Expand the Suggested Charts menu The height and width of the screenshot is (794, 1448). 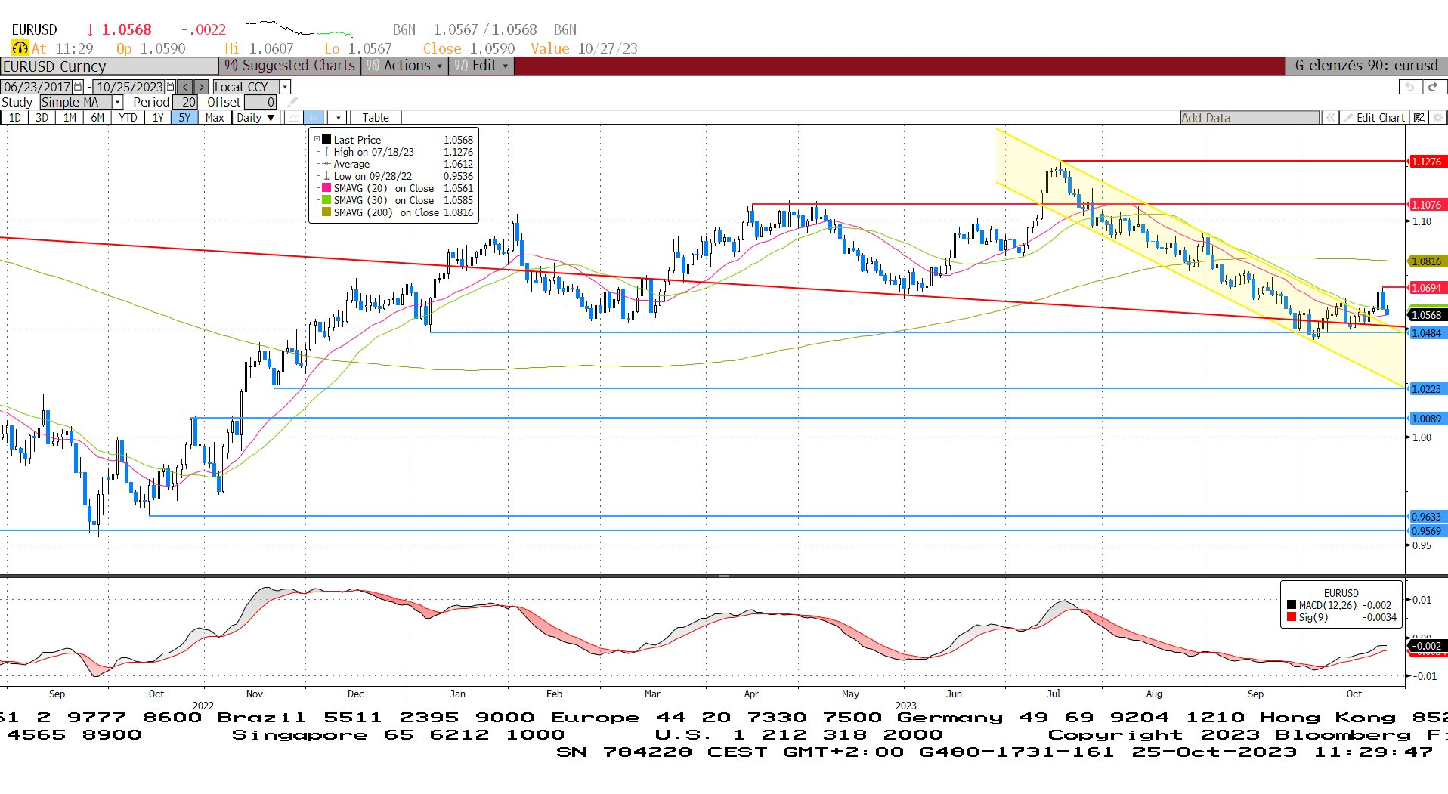[x=289, y=66]
